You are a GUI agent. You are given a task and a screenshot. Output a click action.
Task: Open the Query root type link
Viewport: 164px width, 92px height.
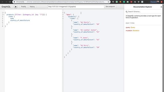133,27
